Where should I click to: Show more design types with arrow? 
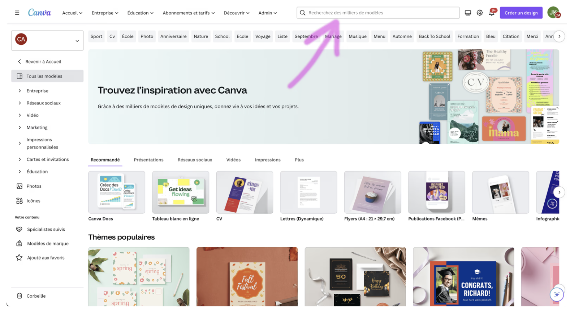click(x=559, y=192)
